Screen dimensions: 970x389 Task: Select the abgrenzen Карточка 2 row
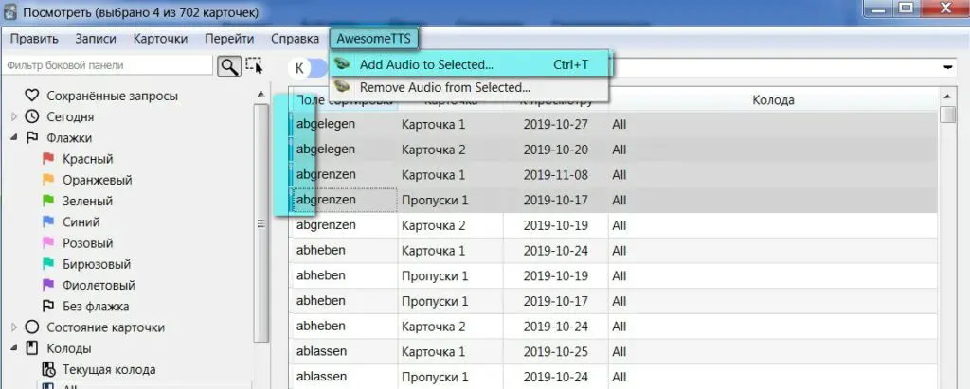pos(613,225)
